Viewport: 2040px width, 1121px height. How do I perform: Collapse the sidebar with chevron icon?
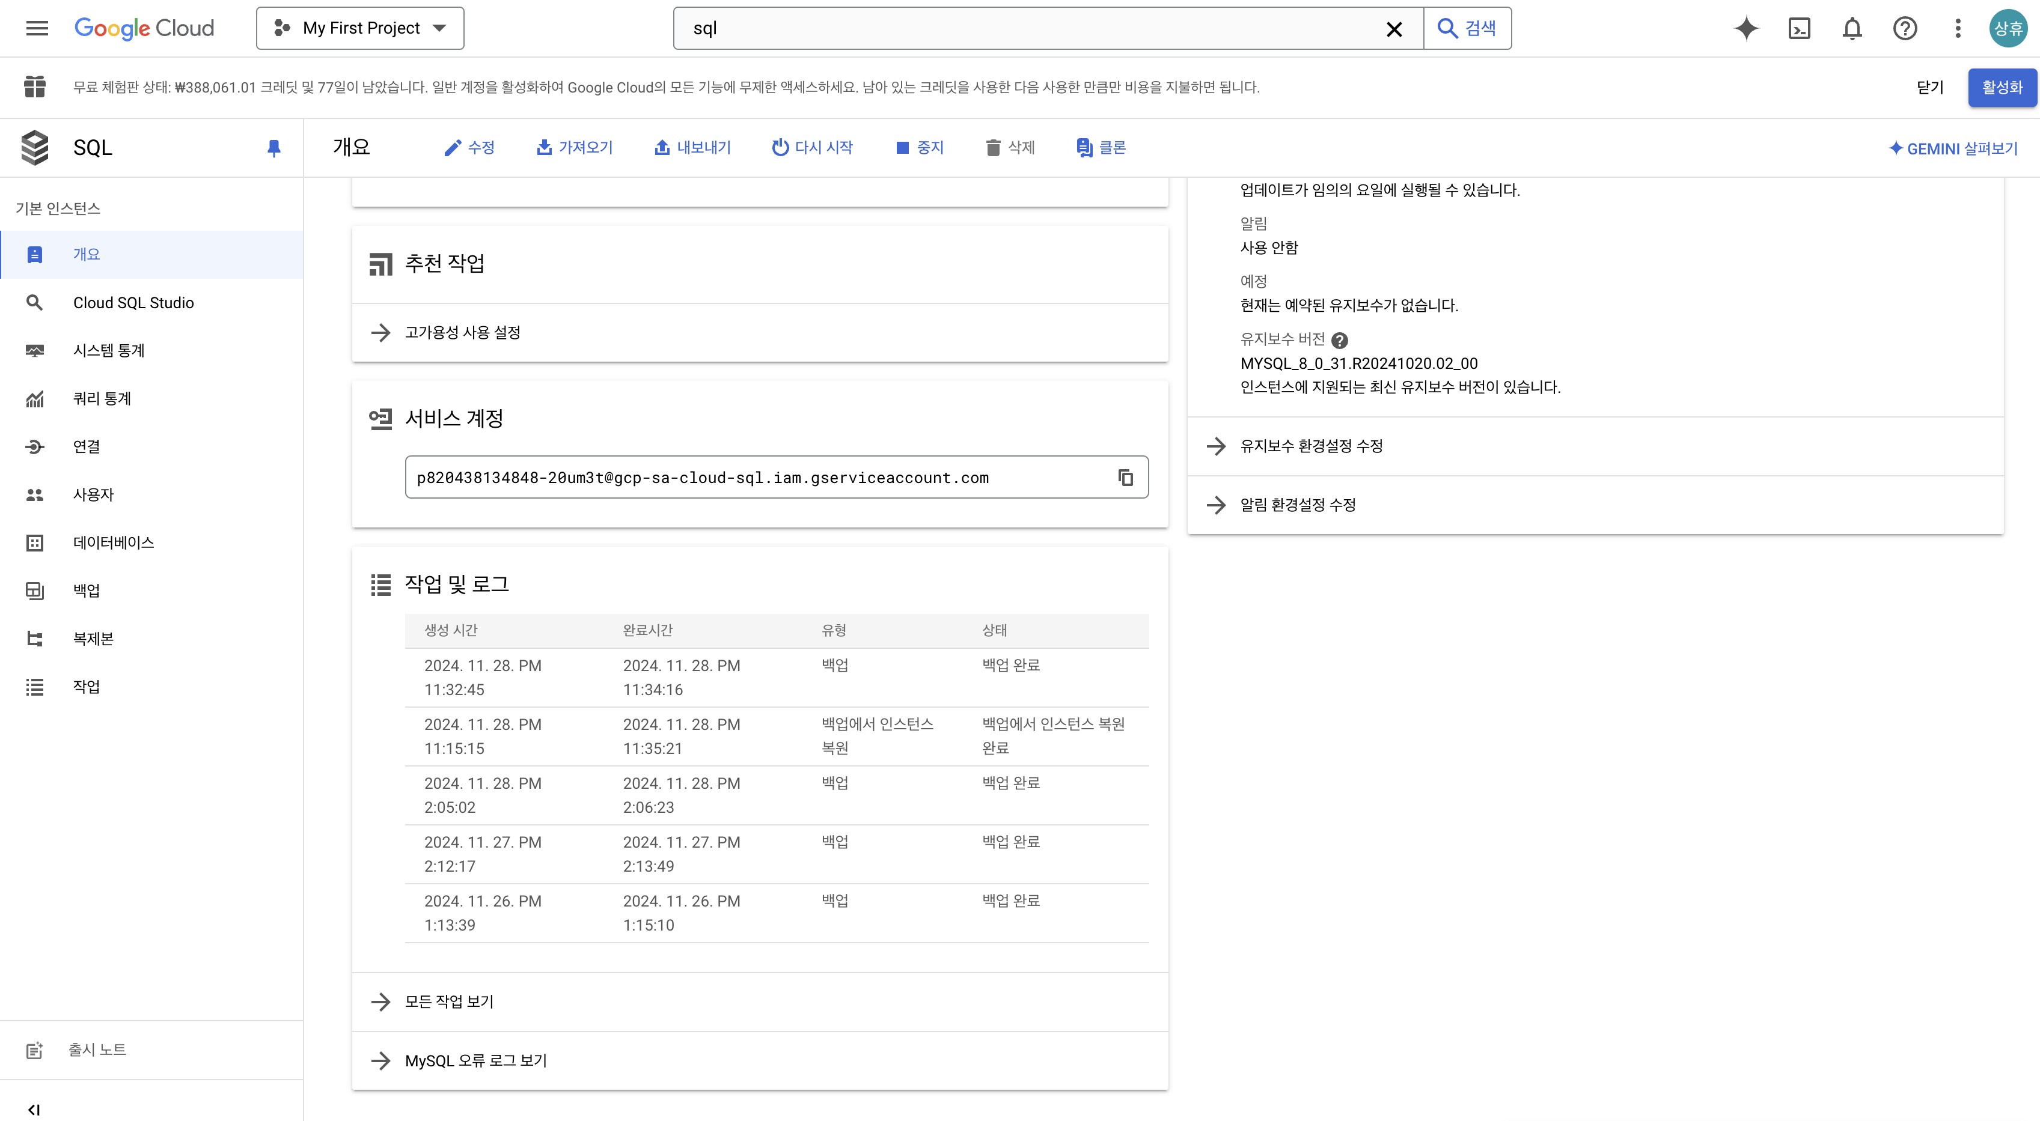[x=34, y=1109]
